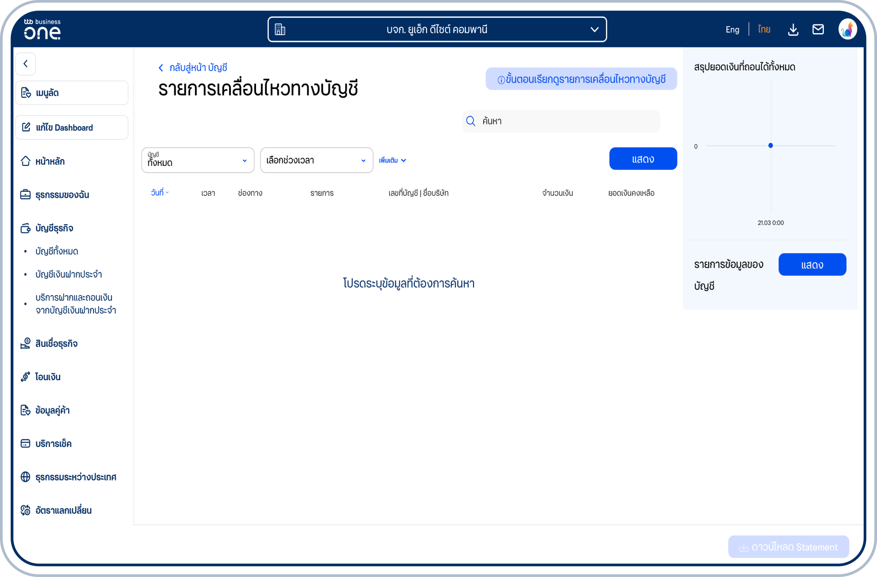The image size is (877, 577).
Task: Switch language to Eng
Action: pos(732,30)
